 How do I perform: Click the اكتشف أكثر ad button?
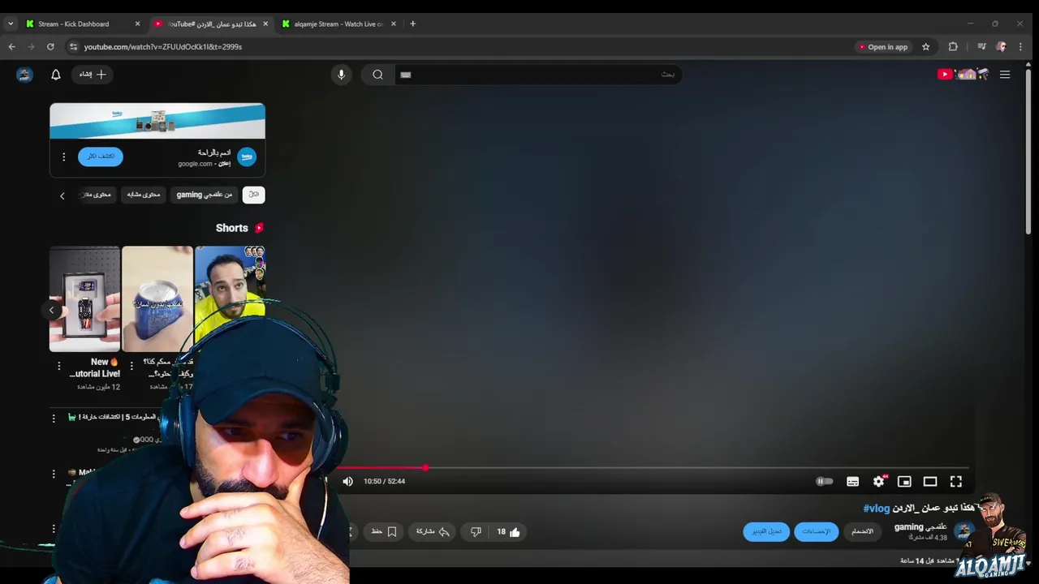coord(101,157)
